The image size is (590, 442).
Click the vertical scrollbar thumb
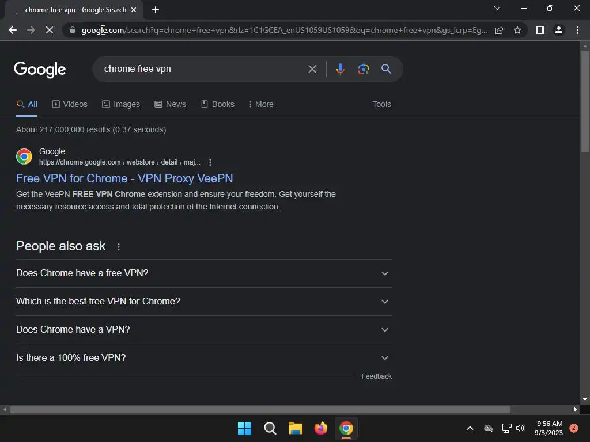(585, 101)
